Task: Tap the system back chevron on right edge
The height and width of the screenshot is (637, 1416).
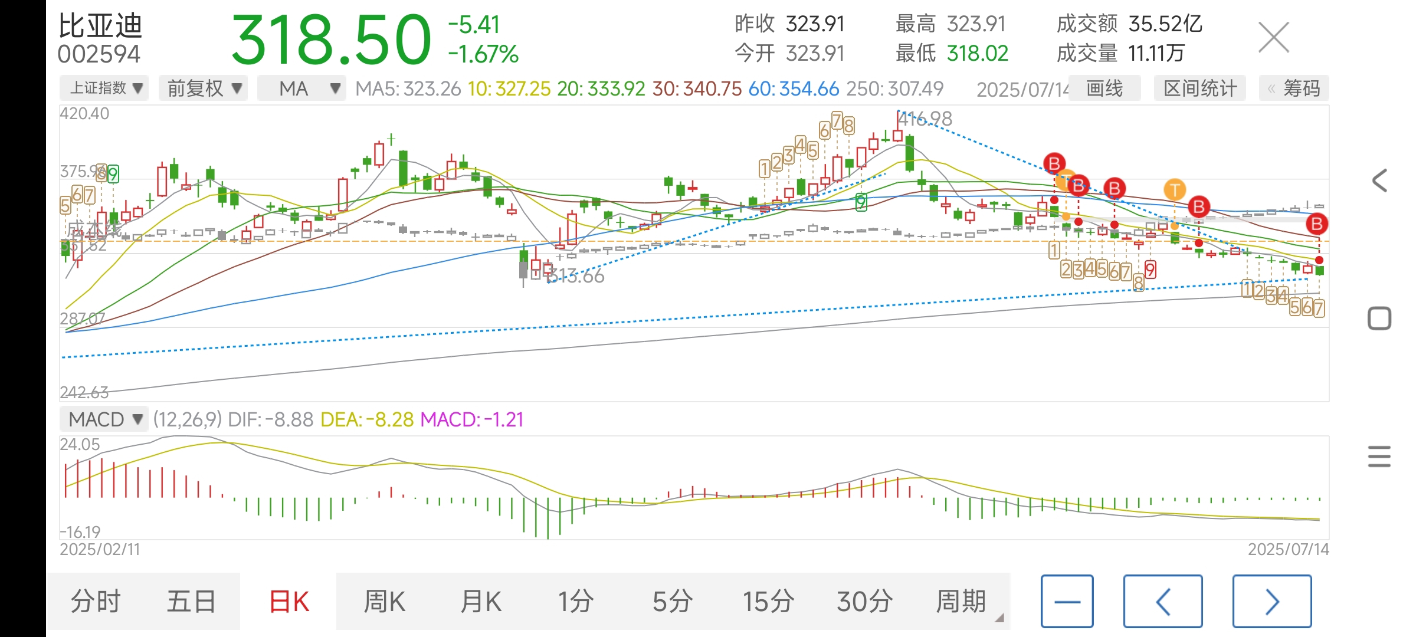Action: (1379, 180)
